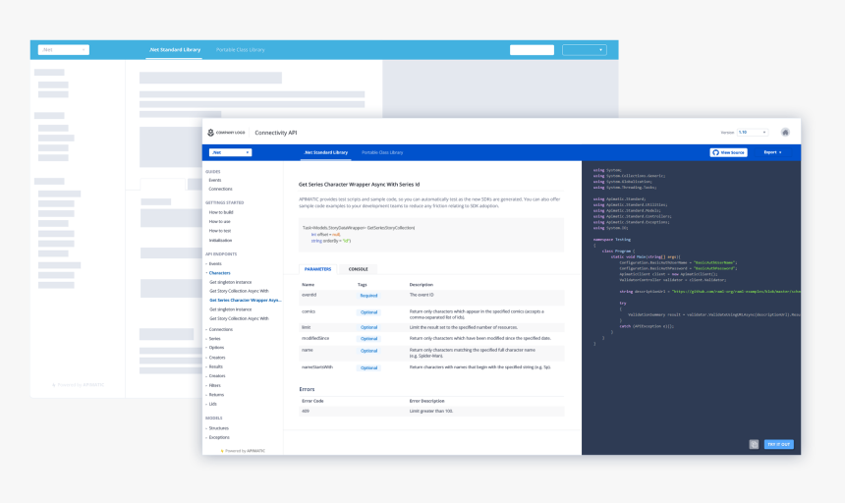Screen dimensions: 845x503
Task: Click the Connectivity API title
Action: [275, 133]
